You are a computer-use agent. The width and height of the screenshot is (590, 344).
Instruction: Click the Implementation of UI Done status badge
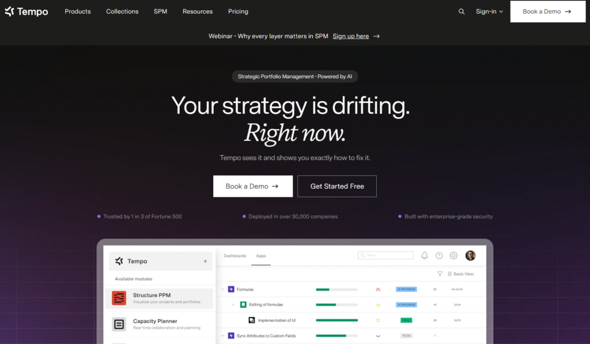406,320
